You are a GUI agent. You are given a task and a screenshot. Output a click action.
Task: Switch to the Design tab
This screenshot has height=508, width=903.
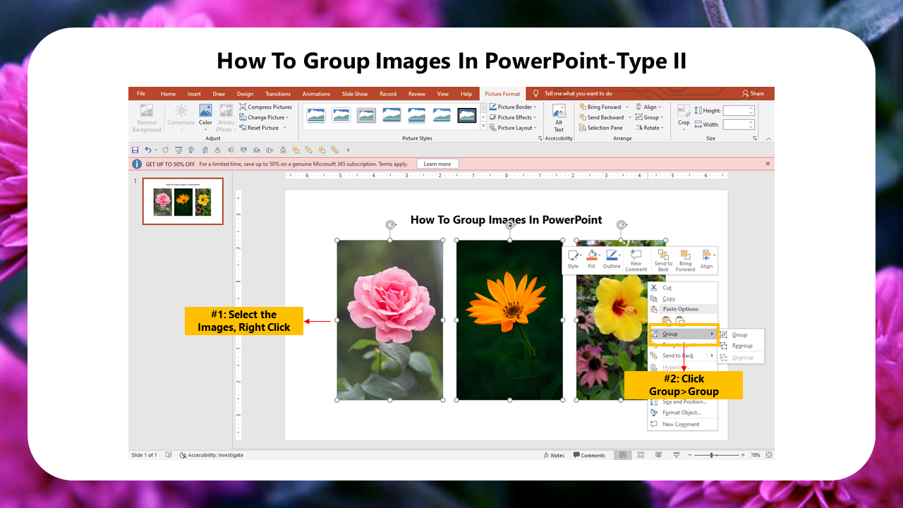245,94
